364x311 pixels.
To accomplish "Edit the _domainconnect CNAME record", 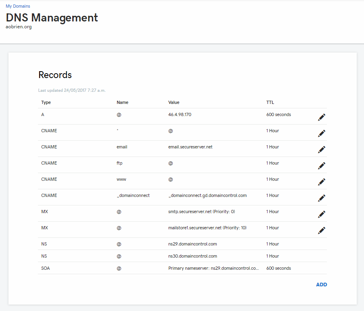I will 322,198.
